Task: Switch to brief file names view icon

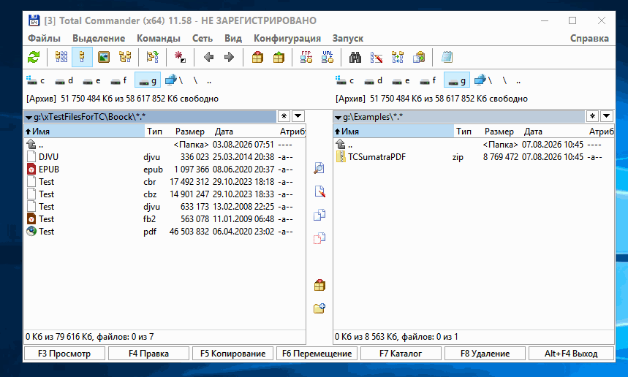Action: 61,57
